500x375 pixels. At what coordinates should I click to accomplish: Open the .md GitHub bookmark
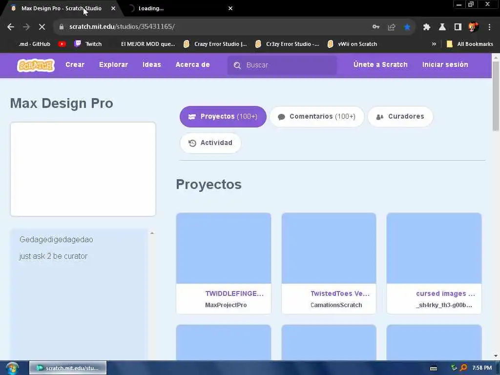point(34,44)
